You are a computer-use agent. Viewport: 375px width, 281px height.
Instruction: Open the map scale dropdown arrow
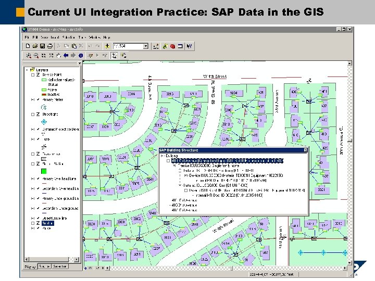pos(146,46)
